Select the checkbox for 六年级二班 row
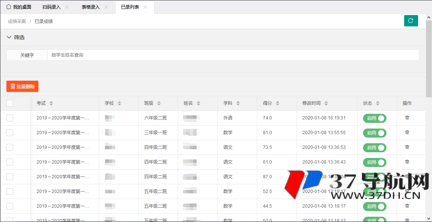Screen dimensions: 432x222 [10, 118]
